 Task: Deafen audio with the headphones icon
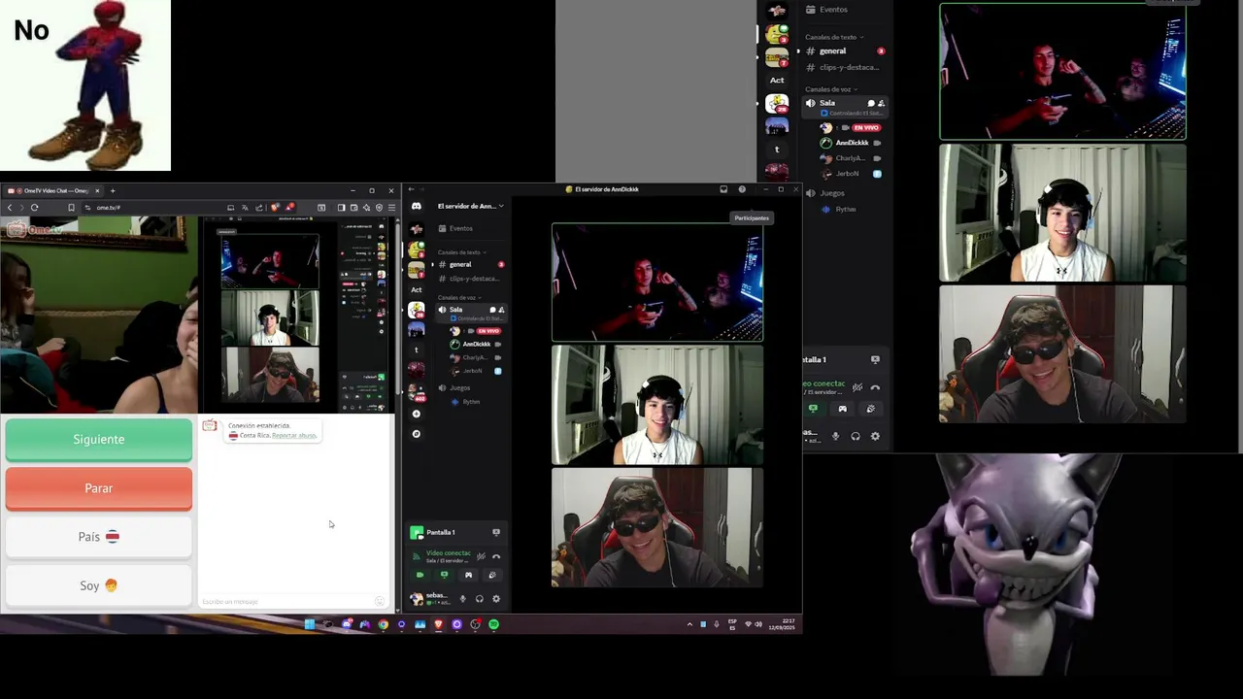479,599
